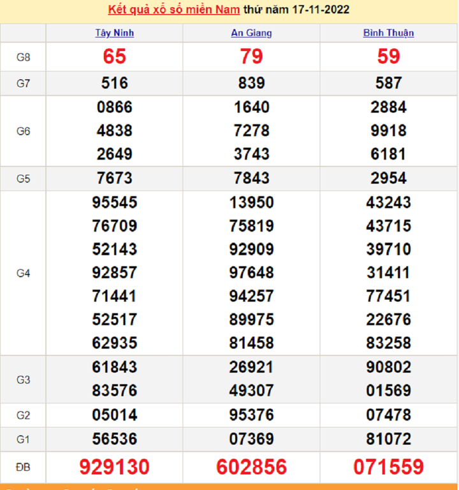Select the ĐB row label
The image size is (459, 490).
(x=23, y=468)
